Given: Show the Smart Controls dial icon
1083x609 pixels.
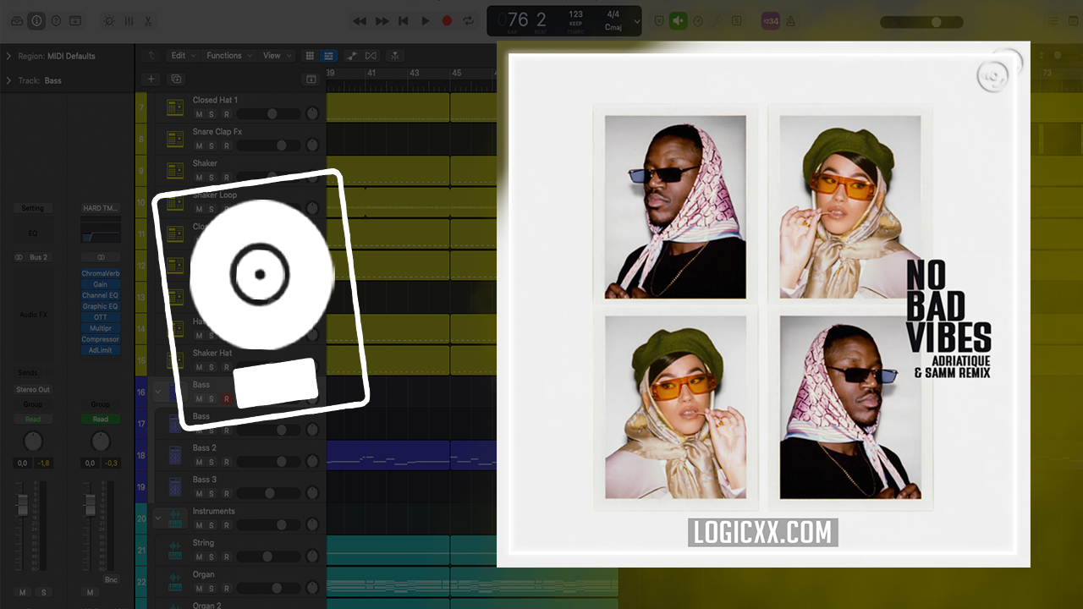Looking at the screenshot, I should coord(109,21).
